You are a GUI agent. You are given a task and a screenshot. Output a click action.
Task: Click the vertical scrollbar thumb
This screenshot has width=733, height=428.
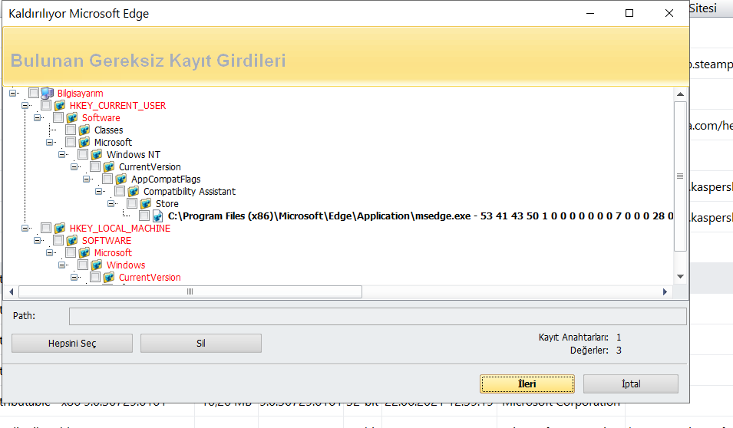[681, 176]
